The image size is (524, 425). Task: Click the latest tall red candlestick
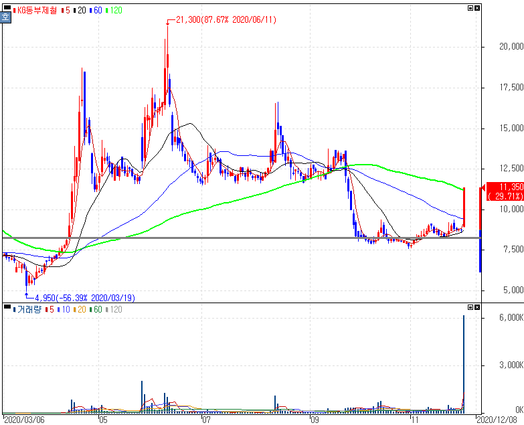pos(464,207)
